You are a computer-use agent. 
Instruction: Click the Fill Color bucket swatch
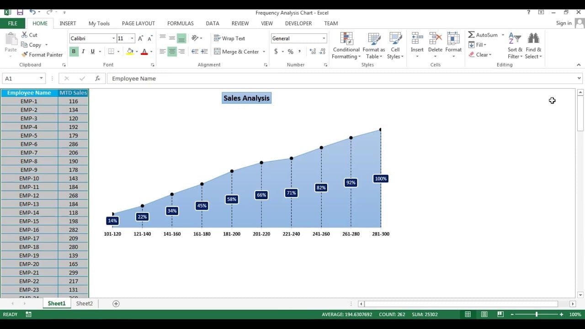point(130,52)
